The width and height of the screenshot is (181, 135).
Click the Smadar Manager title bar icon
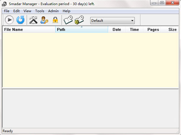click(x=4, y=4)
